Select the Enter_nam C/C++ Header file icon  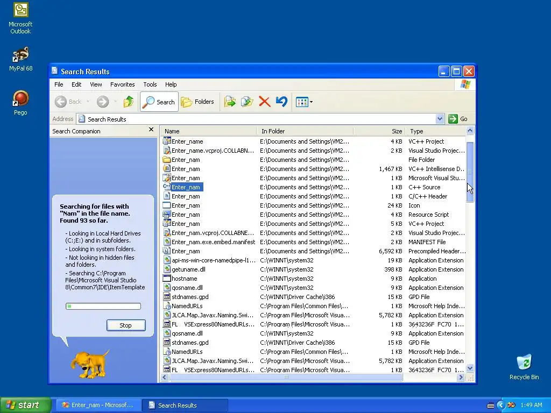click(167, 196)
